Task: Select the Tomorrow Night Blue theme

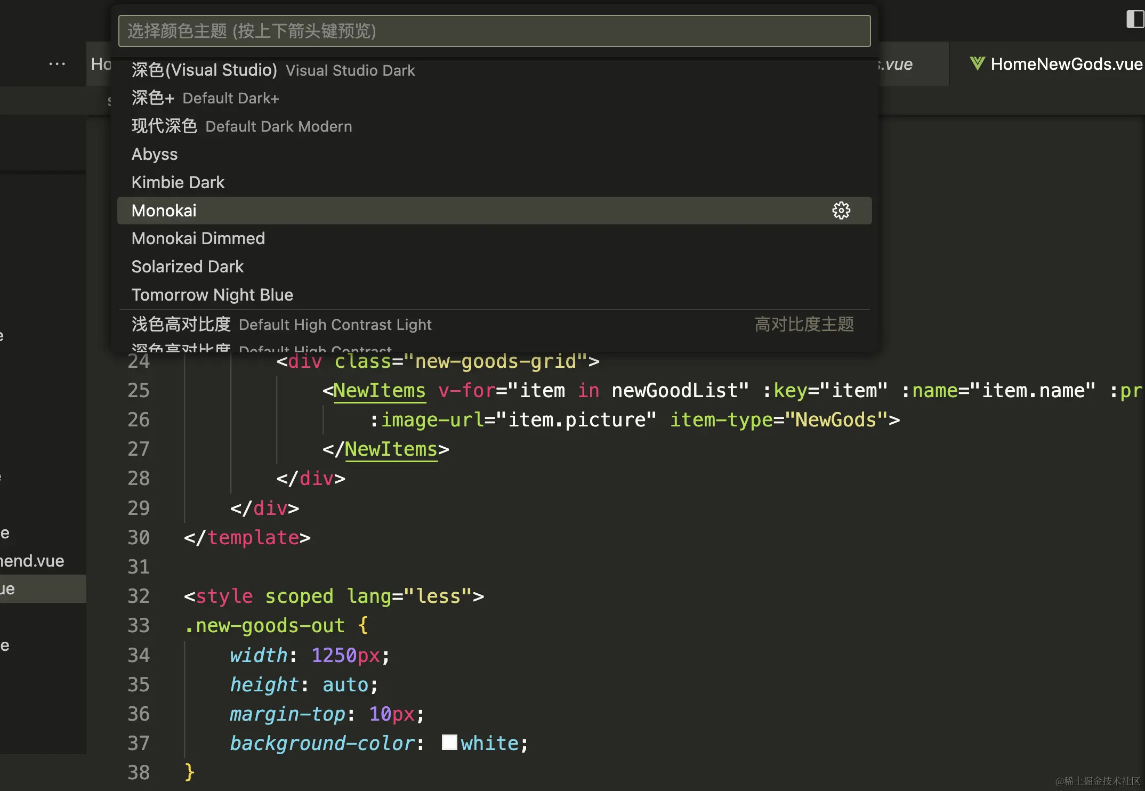Action: [x=212, y=295]
